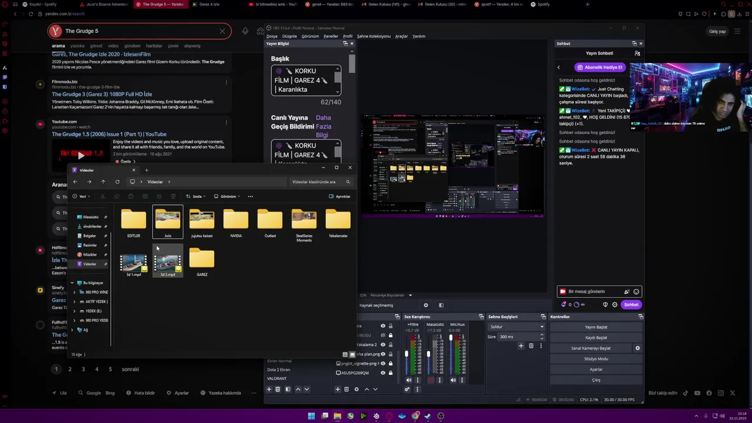Go back in the Videolar Explorer window

point(75,182)
